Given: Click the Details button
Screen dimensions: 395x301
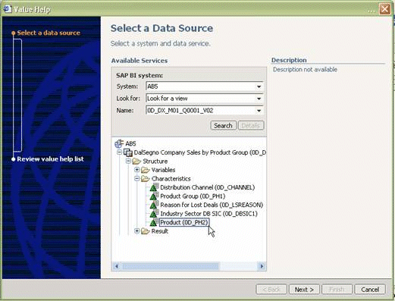Looking at the screenshot, I should click(251, 126).
